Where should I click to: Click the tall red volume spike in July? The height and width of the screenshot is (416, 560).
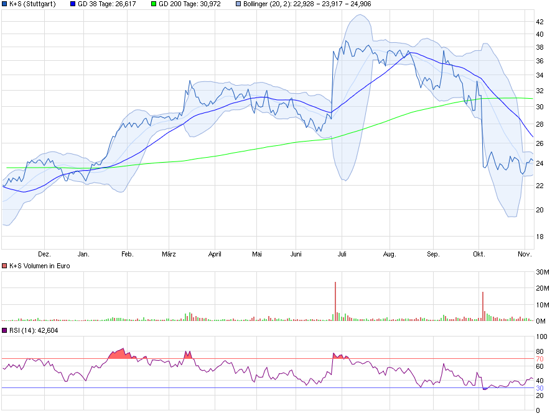point(335,302)
